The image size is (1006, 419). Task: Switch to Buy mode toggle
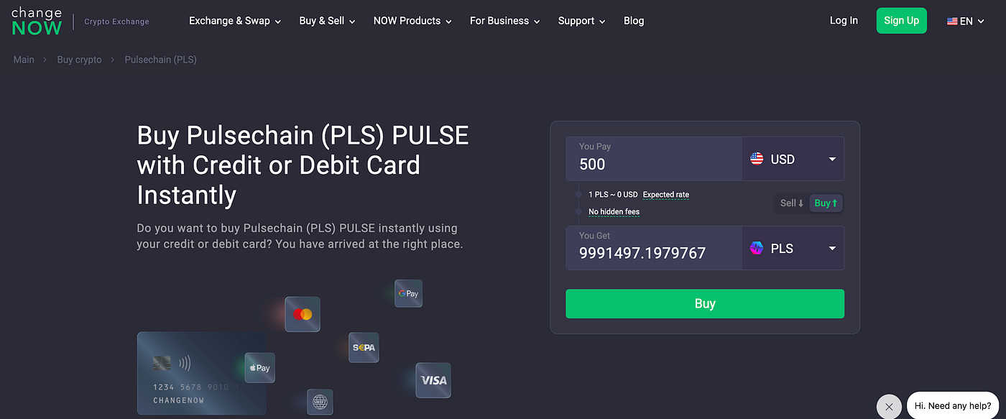click(x=826, y=203)
